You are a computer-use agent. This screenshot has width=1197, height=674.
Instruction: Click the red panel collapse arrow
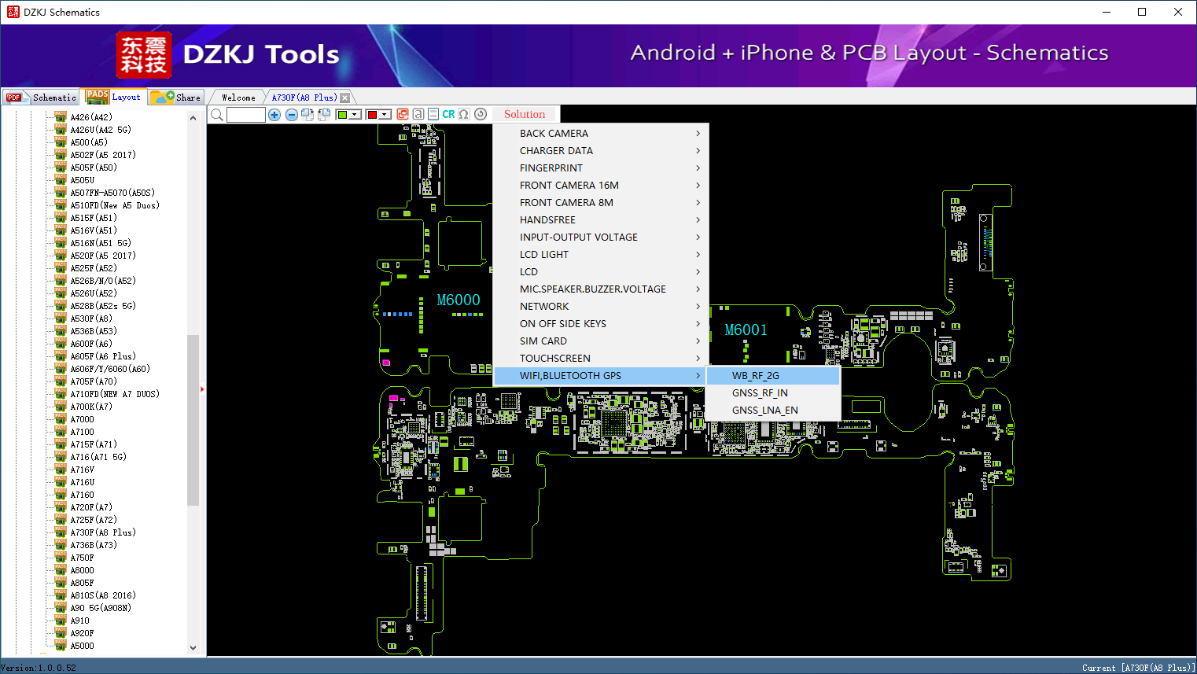click(202, 389)
